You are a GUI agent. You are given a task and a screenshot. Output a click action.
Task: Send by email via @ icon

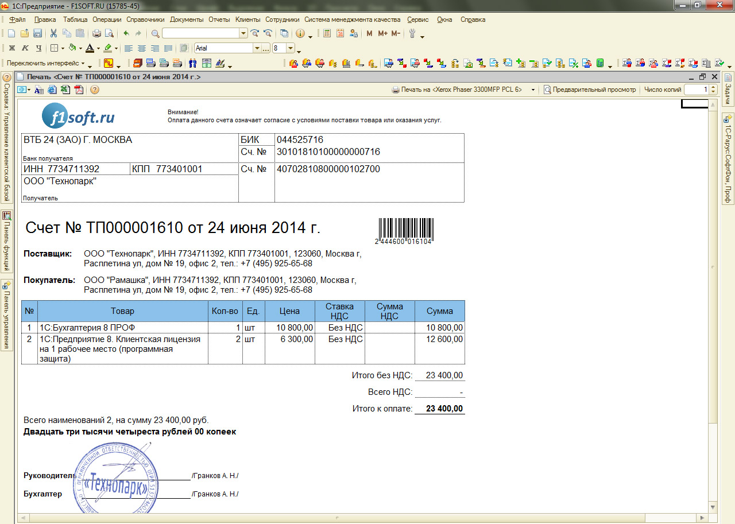(x=22, y=90)
